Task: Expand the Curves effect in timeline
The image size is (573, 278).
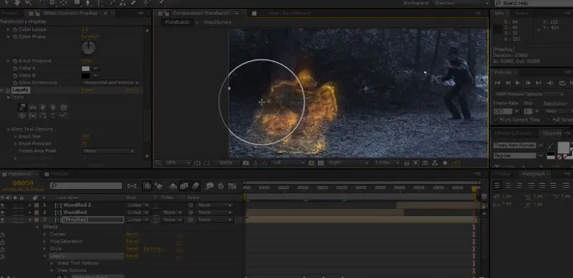Action: point(45,234)
